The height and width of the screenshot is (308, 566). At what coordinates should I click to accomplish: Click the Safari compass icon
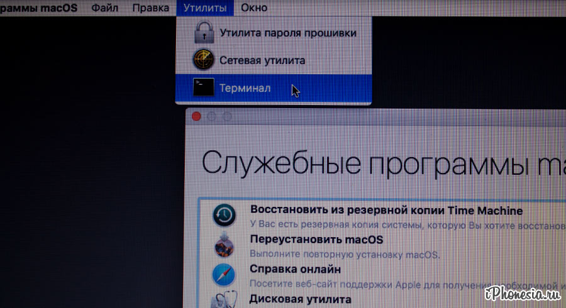coord(224,275)
